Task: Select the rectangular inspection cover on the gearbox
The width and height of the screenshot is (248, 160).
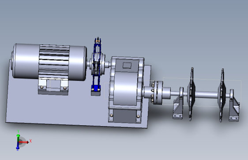Action: point(127,65)
